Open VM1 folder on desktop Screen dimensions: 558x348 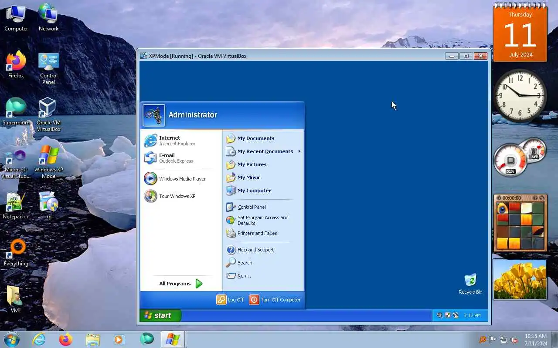click(x=16, y=299)
